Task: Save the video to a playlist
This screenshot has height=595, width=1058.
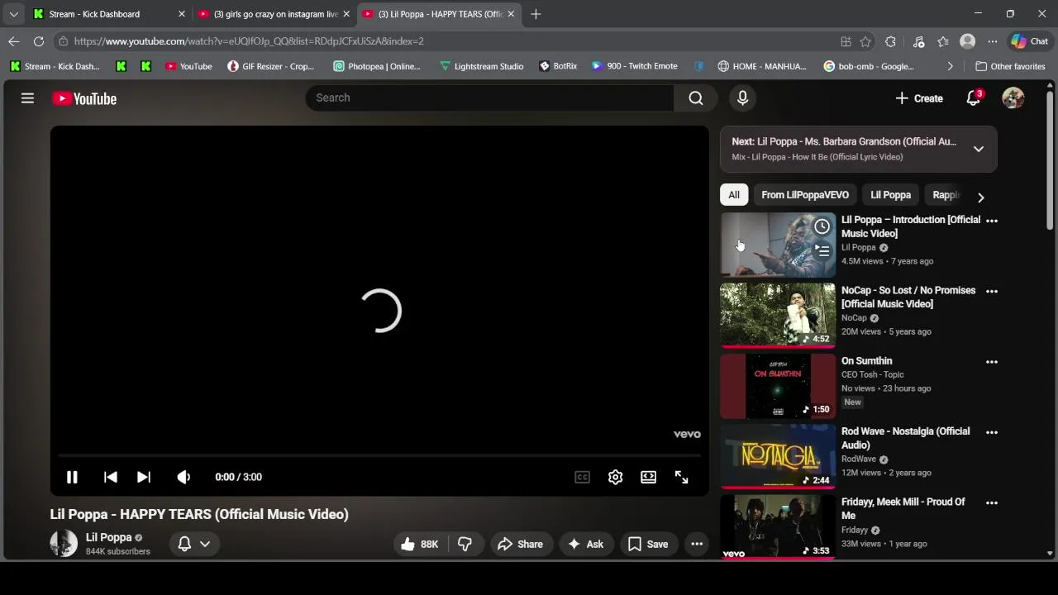Action: coord(649,544)
